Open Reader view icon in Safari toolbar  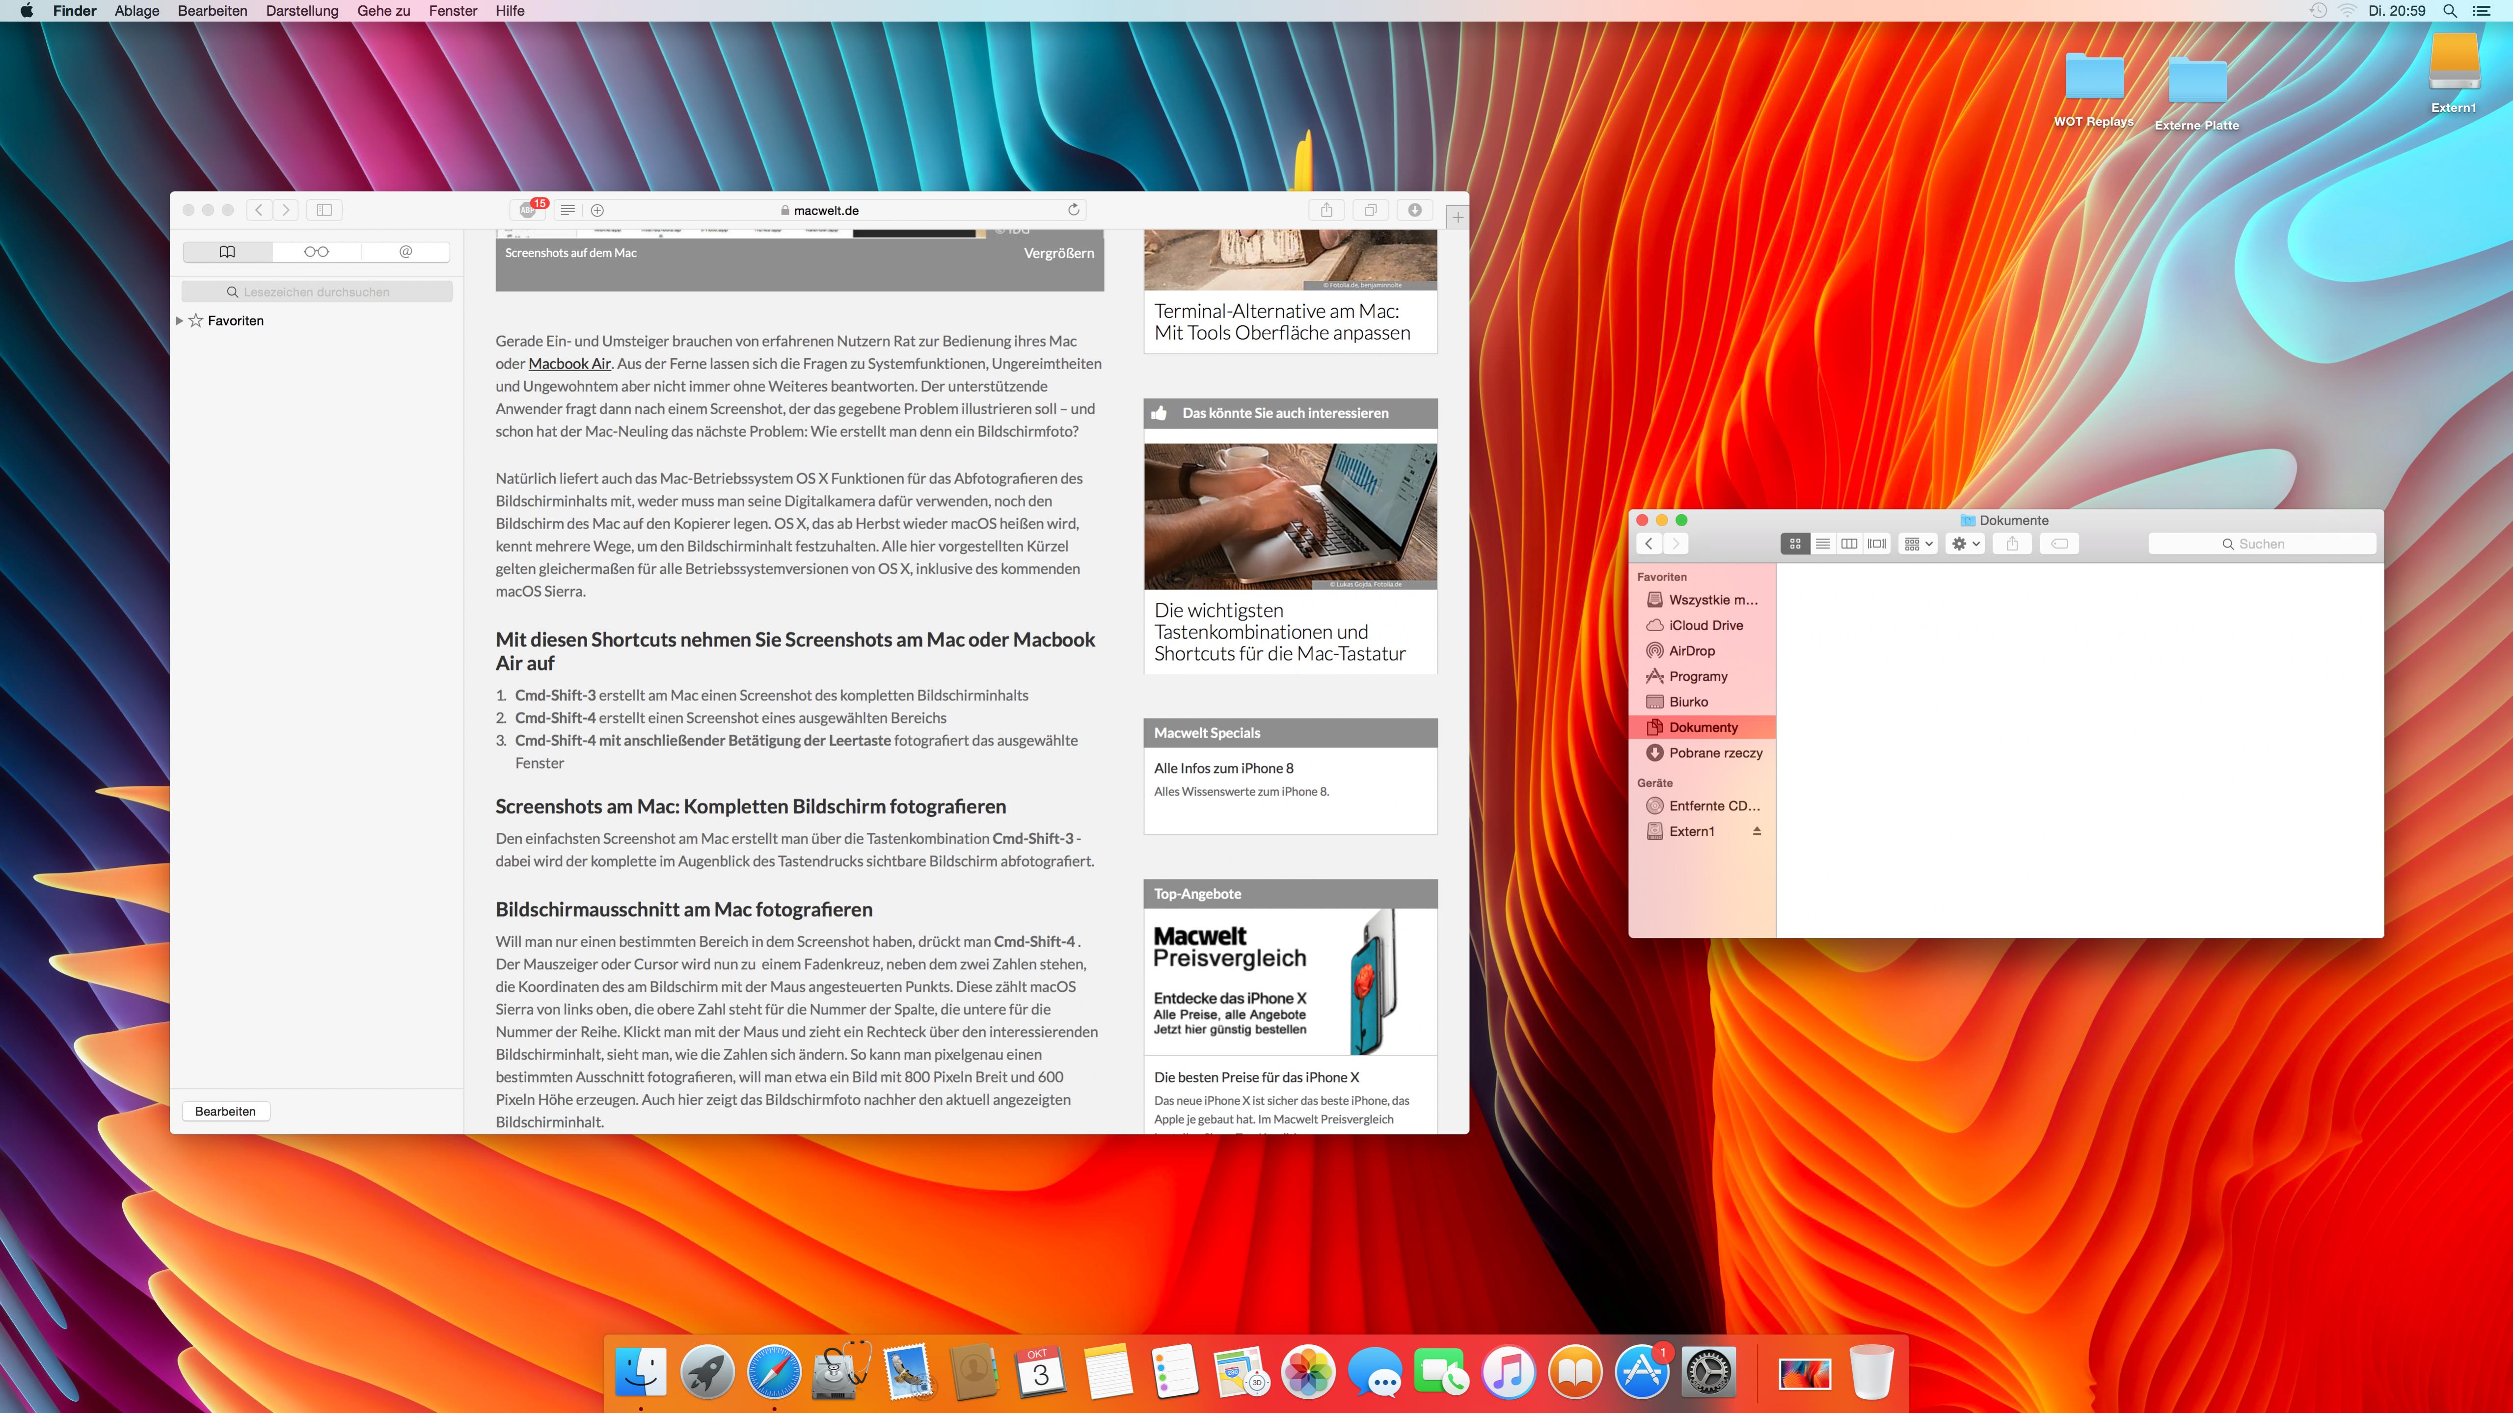click(x=568, y=210)
